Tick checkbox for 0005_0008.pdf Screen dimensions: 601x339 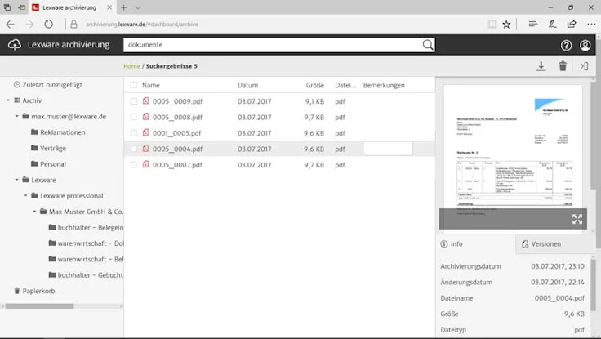click(x=133, y=117)
